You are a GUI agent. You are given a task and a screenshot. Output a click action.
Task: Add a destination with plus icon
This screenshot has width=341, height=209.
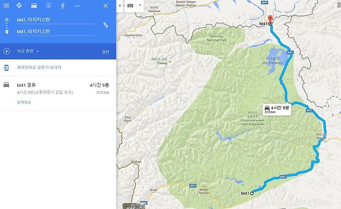click(x=7, y=51)
